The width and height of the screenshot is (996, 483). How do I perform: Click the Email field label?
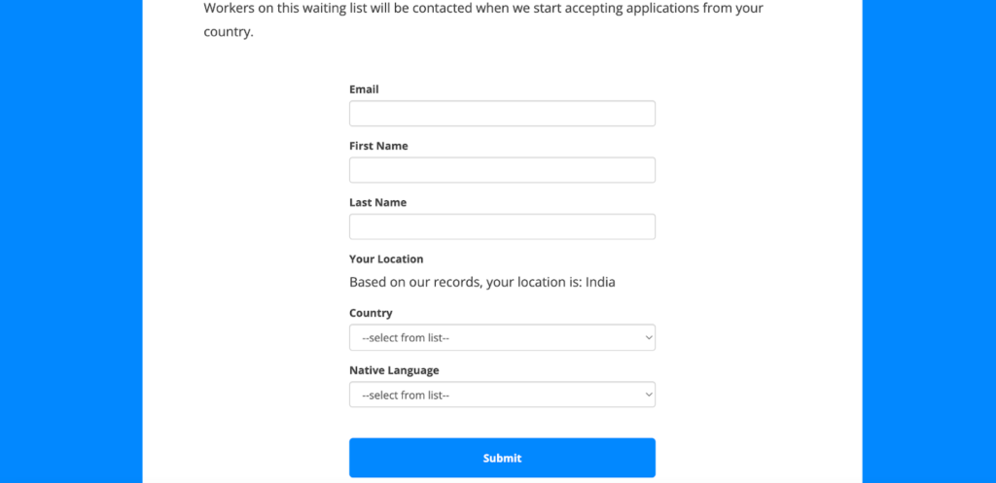(x=364, y=89)
